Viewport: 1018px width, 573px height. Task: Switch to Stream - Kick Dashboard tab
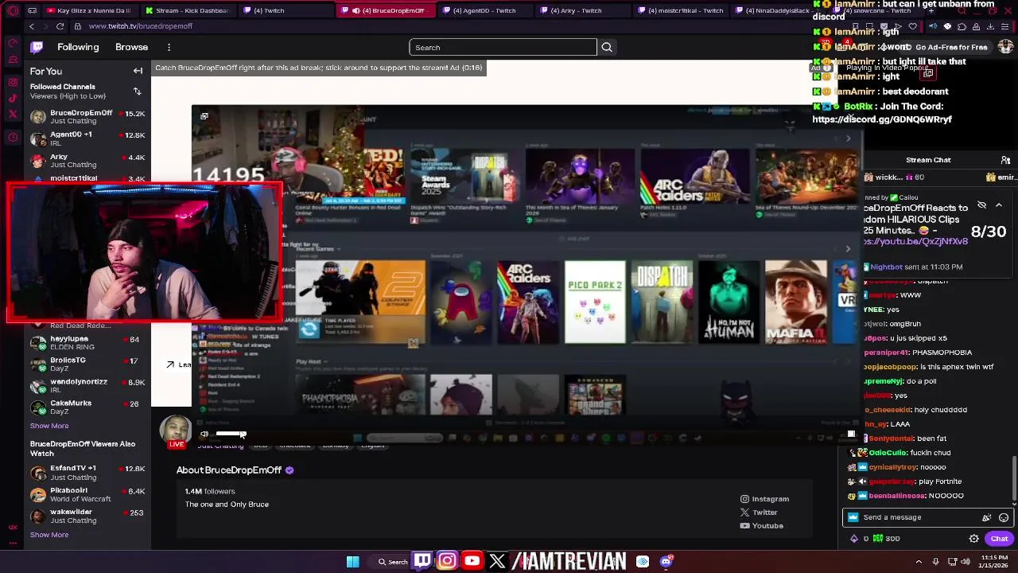click(x=187, y=10)
